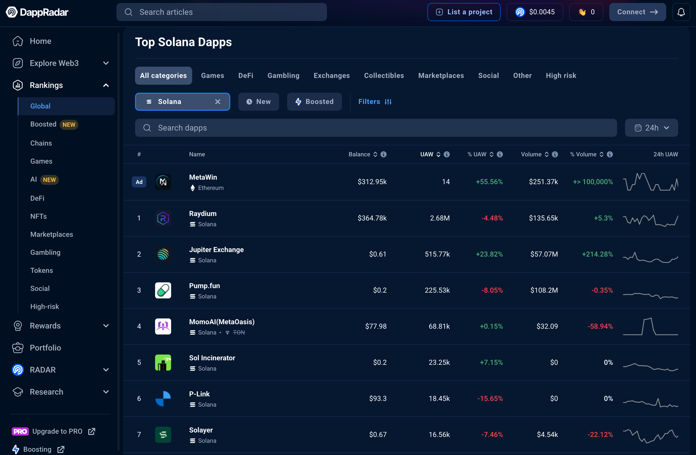
Task: Toggle the New dapps filter
Action: point(259,102)
